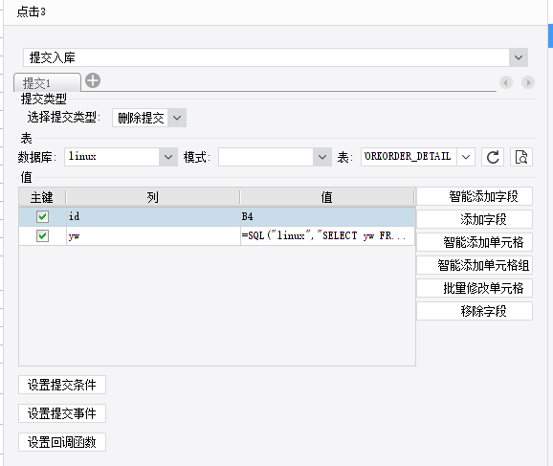Expand the 数据库 dropdown showing linux
Screen dimensions: 553x466
pyautogui.click(x=168, y=157)
